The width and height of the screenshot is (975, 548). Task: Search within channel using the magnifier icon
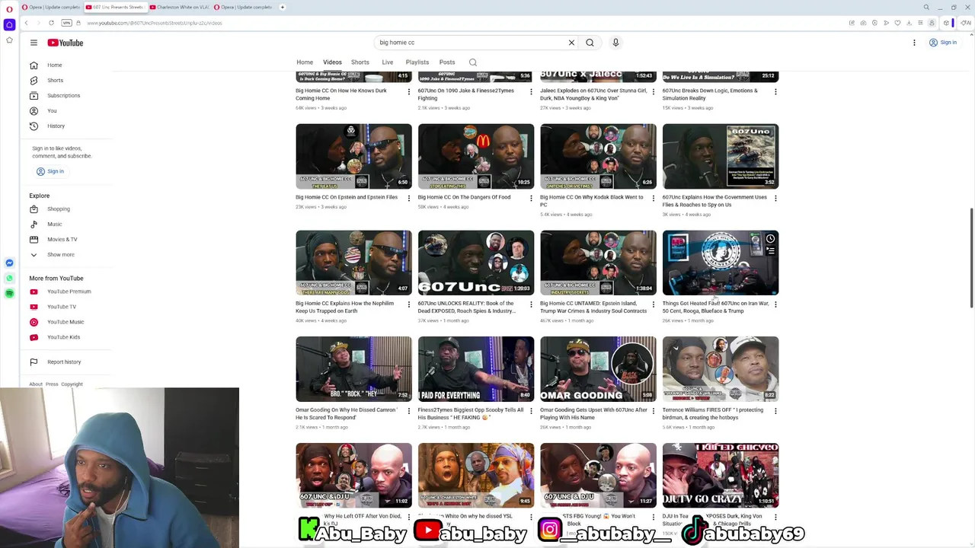pyautogui.click(x=473, y=62)
